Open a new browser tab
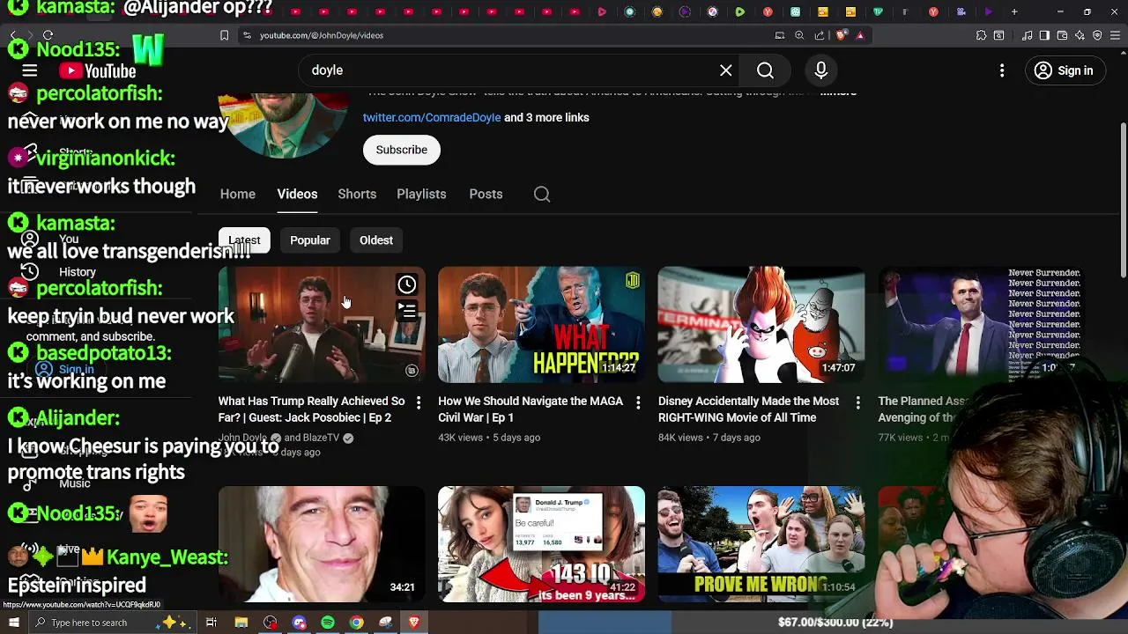Viewport: 1128px width, 634px height. tap(1014, 11)
